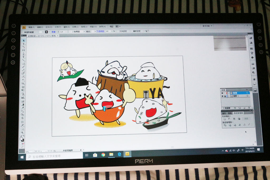Viewport: 270px width, 180px height.
Task: Select the Pen tool
Action: pos(23,54)
